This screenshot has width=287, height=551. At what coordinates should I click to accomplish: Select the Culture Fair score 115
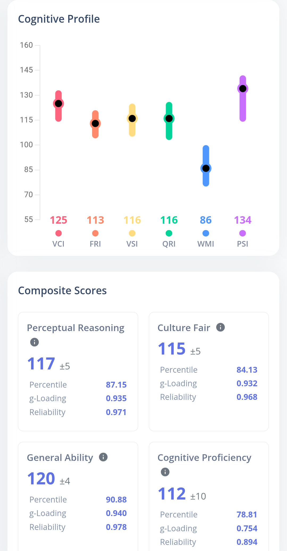172,349
